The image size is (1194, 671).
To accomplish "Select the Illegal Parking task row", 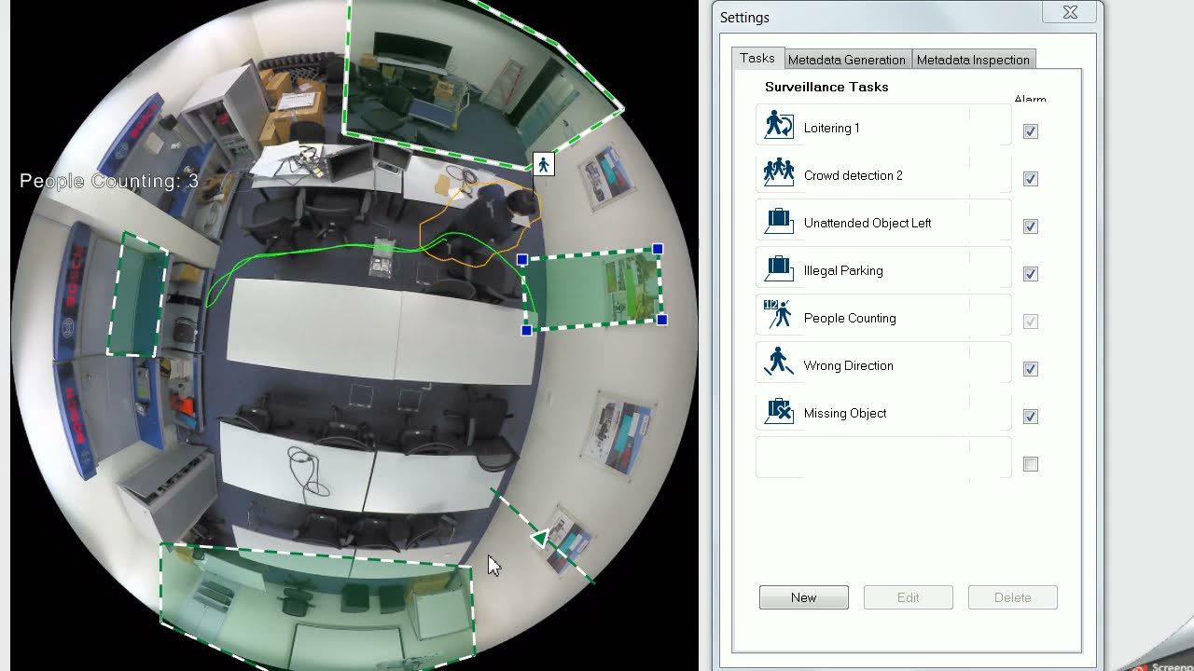I will tap(883, 268).
